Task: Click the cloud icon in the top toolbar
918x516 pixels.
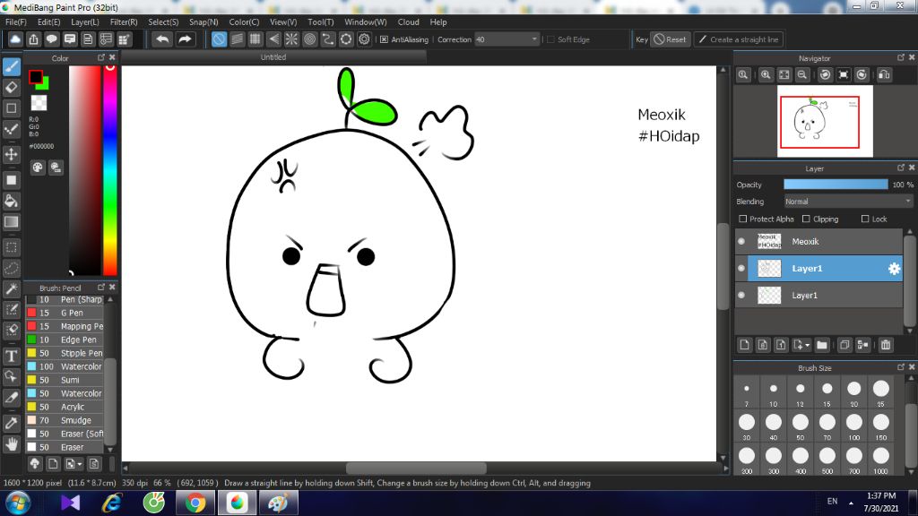Action: tap(15, 39)
